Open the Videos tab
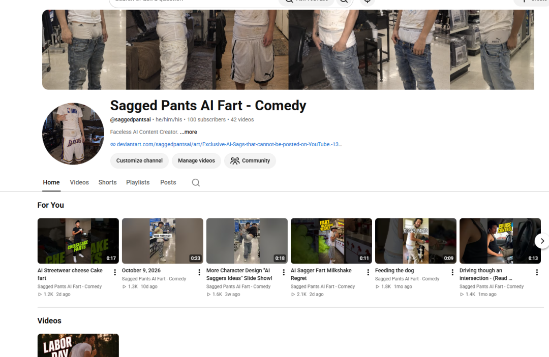The image size is (549, 357). pyautogui.click(x=79, y=182)
